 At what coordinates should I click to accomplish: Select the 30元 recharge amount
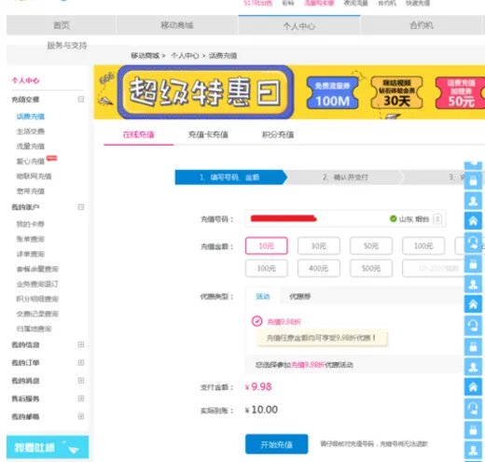[x=319, y=245]
